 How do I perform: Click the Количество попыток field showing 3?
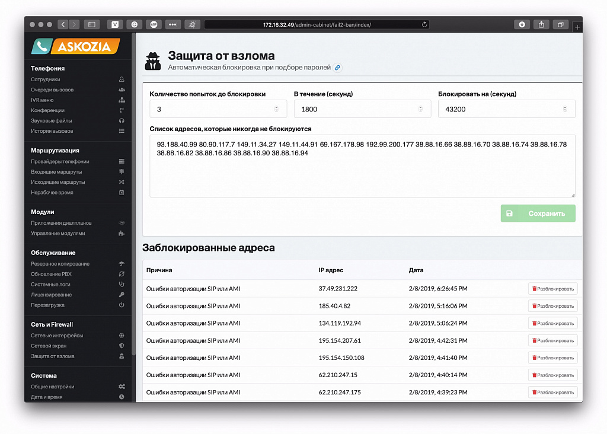[x=218, y=109]
